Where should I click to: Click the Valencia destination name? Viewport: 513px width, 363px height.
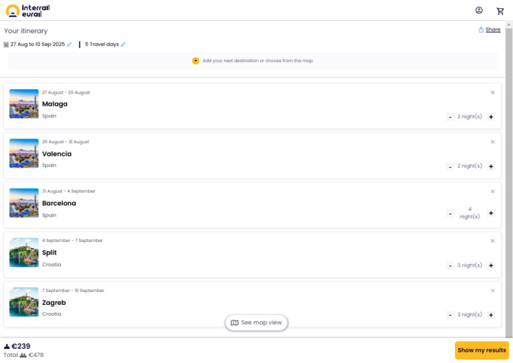click(57, 154)
